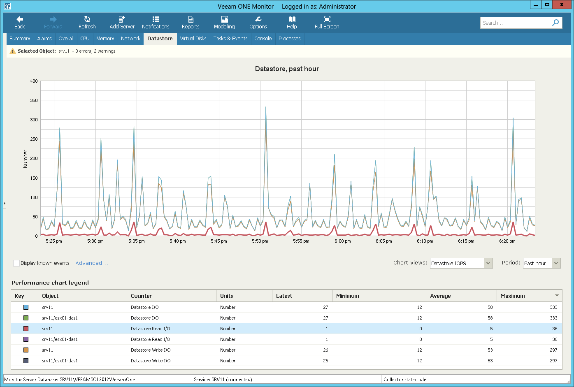Open the Chart views dropdown
574x387 pixels.
coord(461,263)
